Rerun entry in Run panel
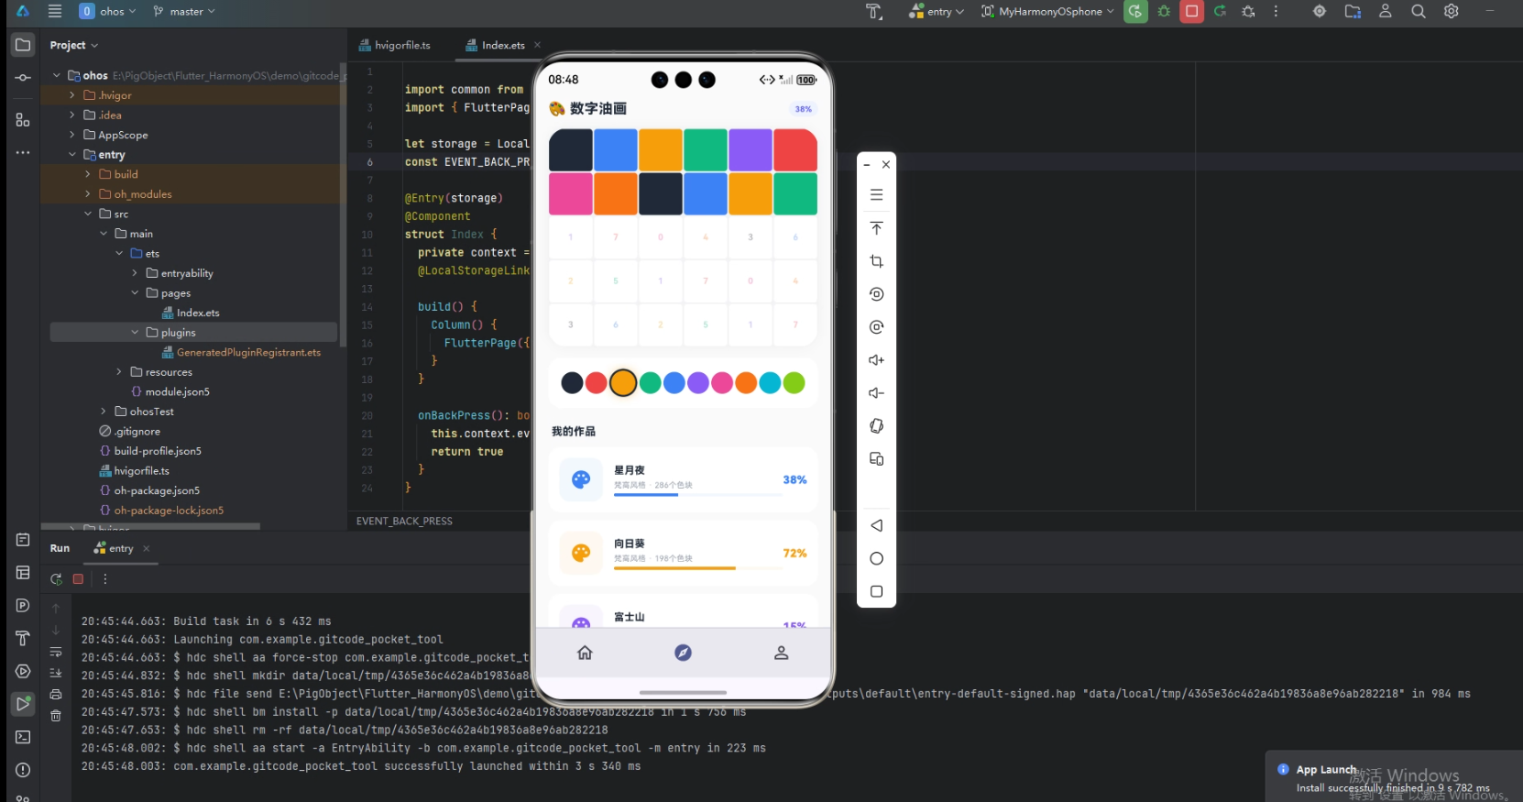This screenshot has width=1523, height=802. click(x=56, y=579)
